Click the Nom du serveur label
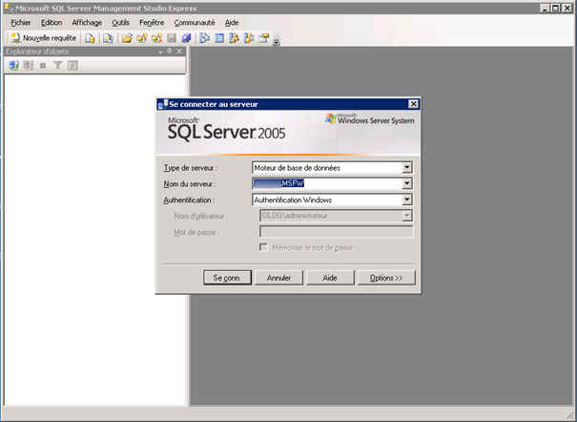Screen dimensions: 577x422 190,183
